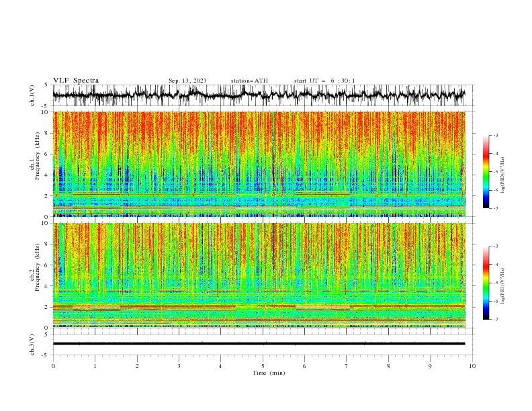Click time axis tick label '10'

(x=472, y=366)
